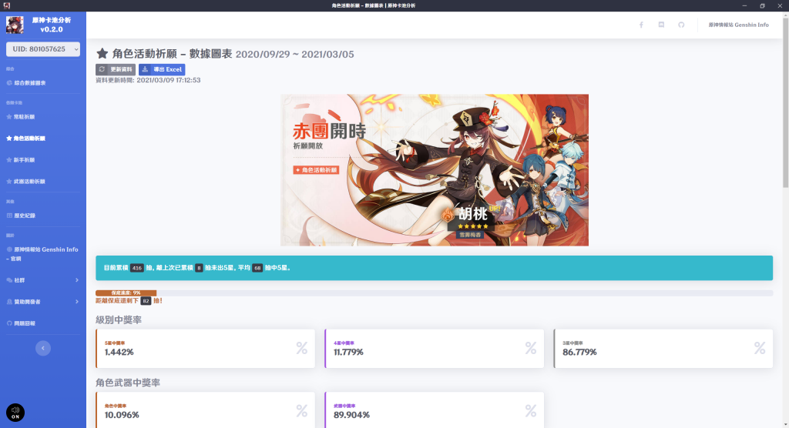Open the UID 801057625 dropdown
The image size is (789, 428).
point(43,48)
